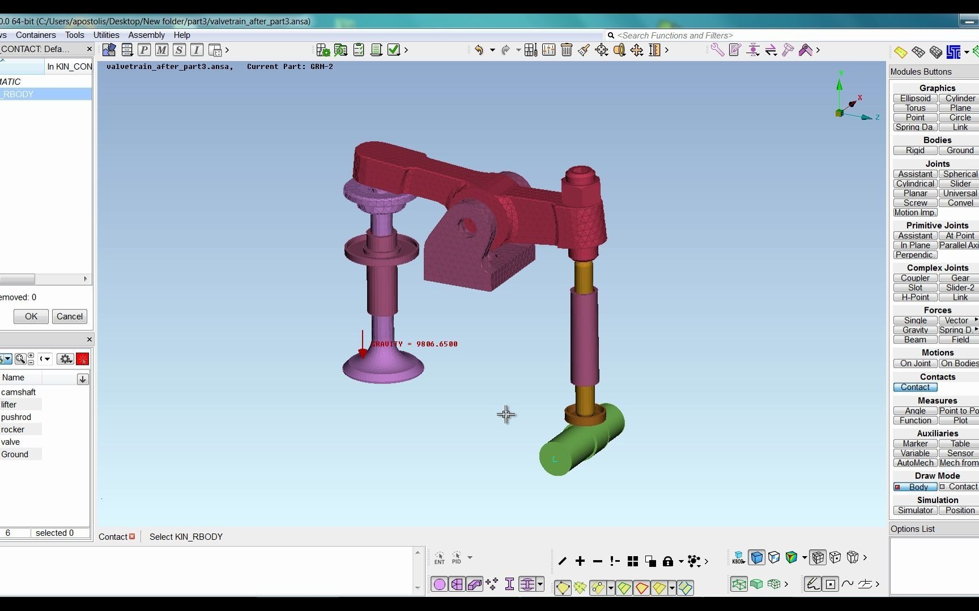Select Body draw mode
This screenshot has width=979, height=611.
[915, 487]
